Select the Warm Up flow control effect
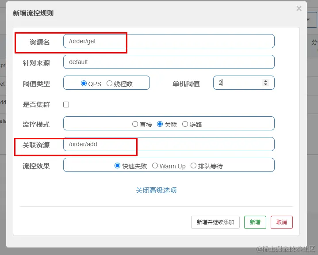 155,166
